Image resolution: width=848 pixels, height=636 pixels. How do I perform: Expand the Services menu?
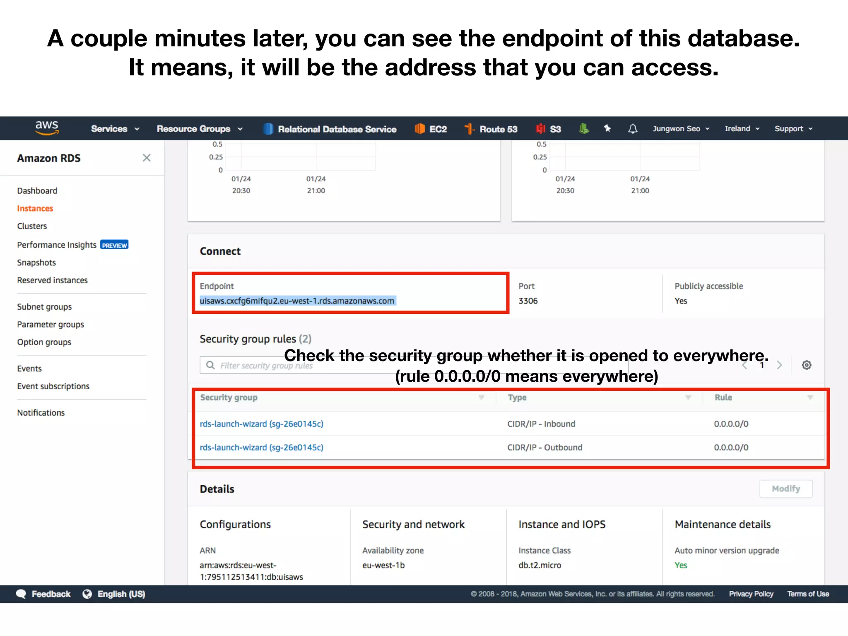click(x=115, y=129)
